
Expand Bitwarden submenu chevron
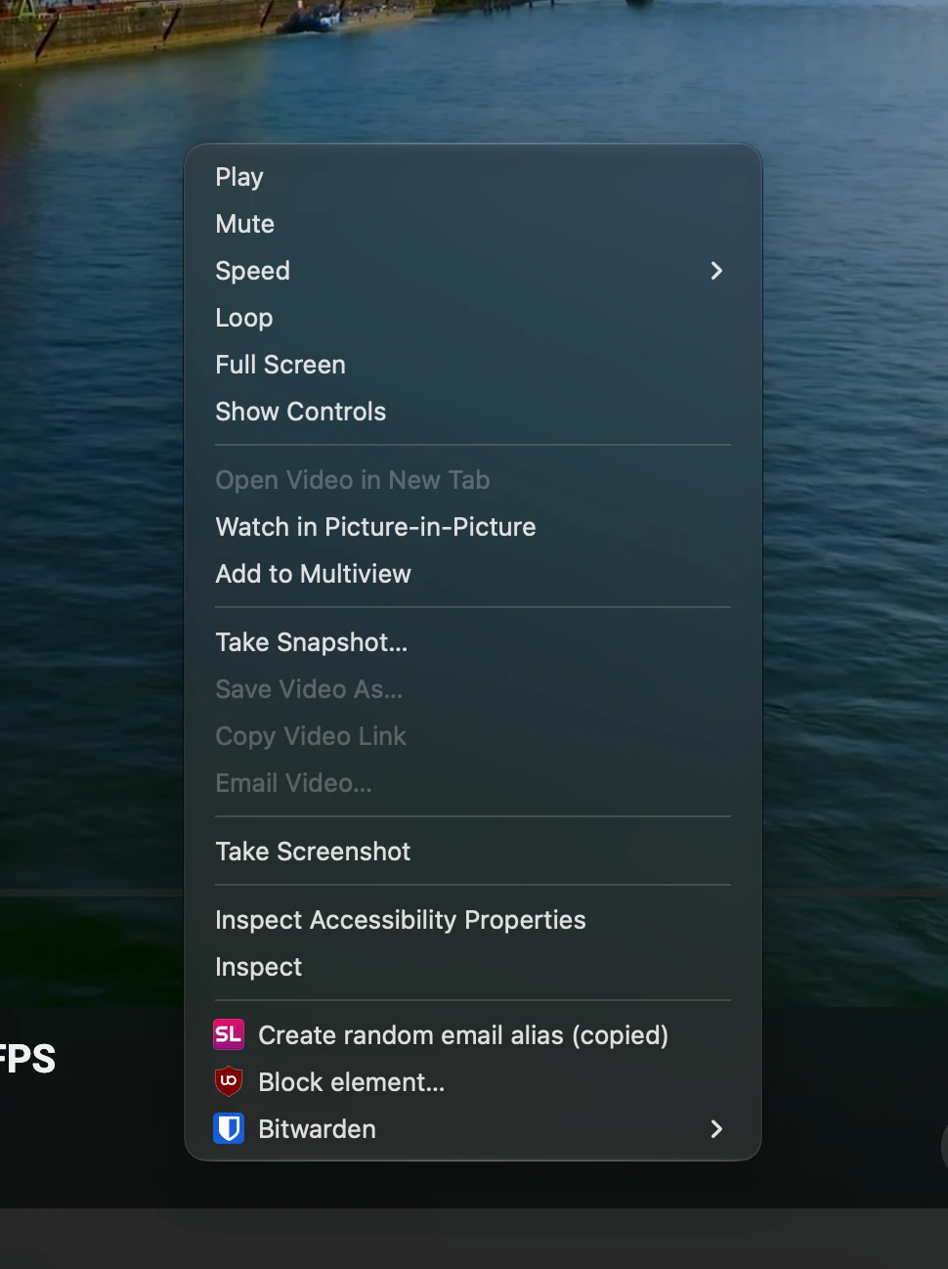click(716, 1129)
